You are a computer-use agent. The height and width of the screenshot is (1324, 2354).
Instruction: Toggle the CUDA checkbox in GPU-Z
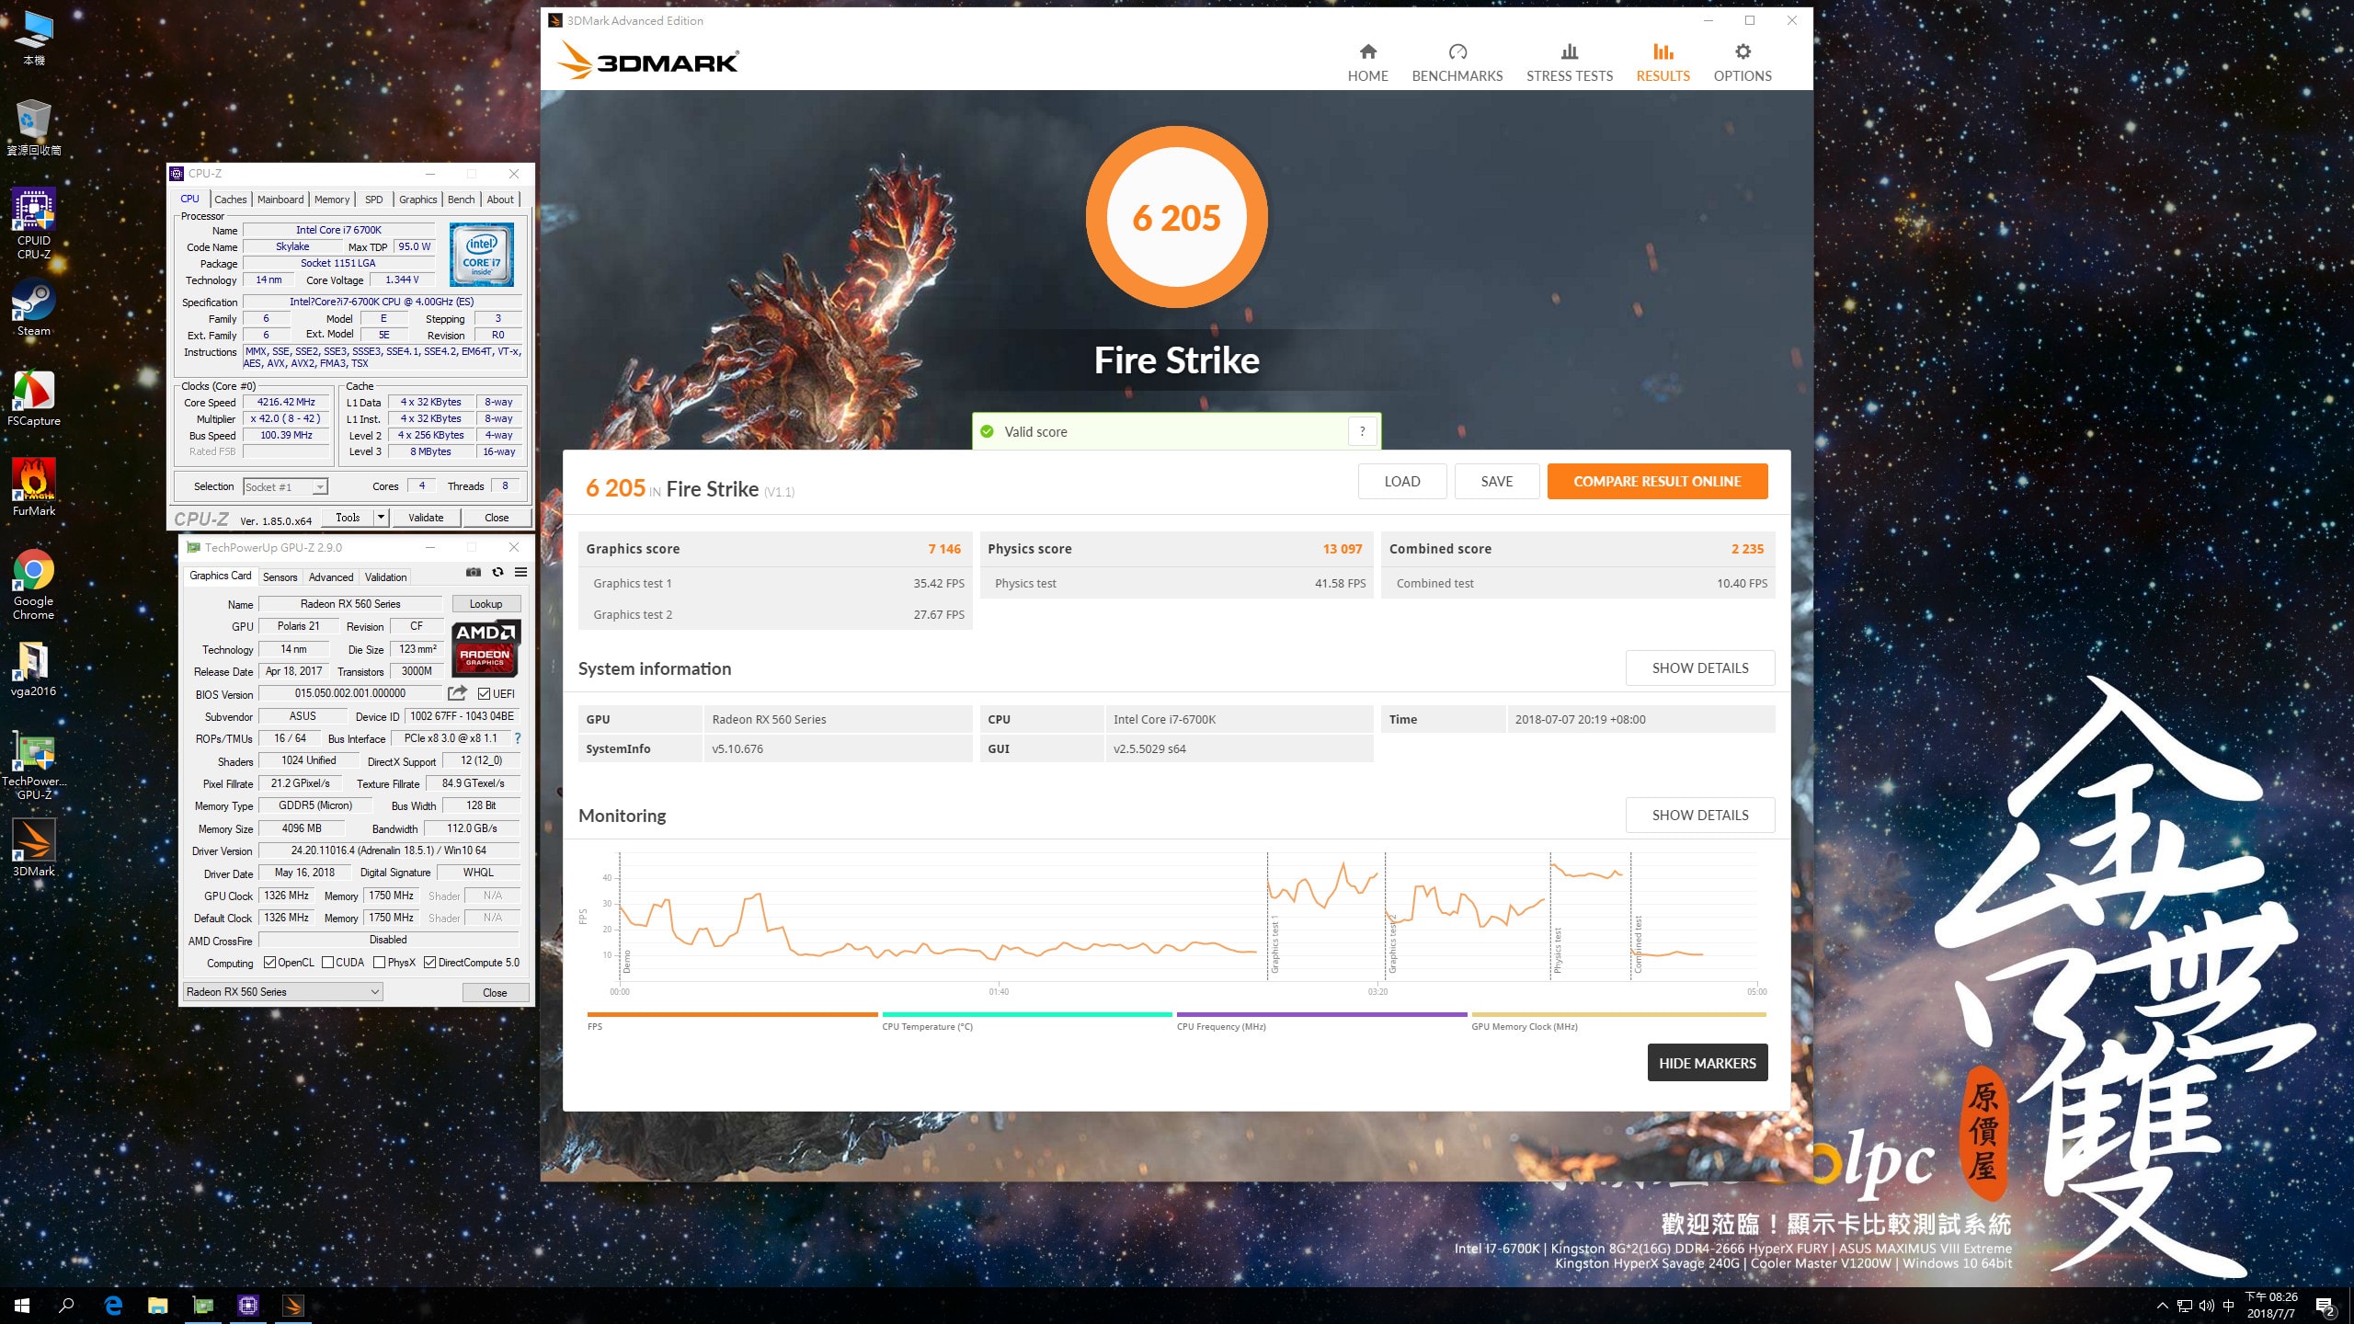[x=327, y=963]
